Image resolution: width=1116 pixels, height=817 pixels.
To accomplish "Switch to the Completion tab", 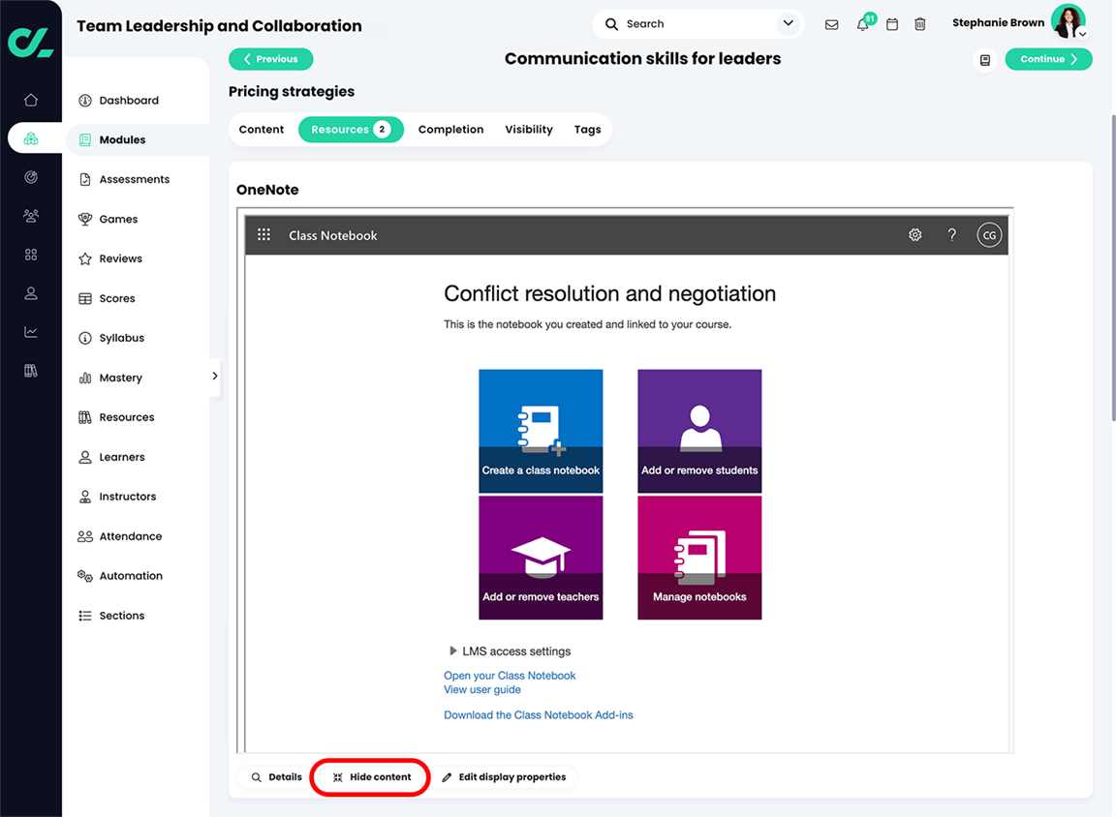I will pos(450,130).
